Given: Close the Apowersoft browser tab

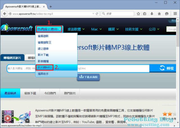Looking at the screenshot, I should point(44,7).
